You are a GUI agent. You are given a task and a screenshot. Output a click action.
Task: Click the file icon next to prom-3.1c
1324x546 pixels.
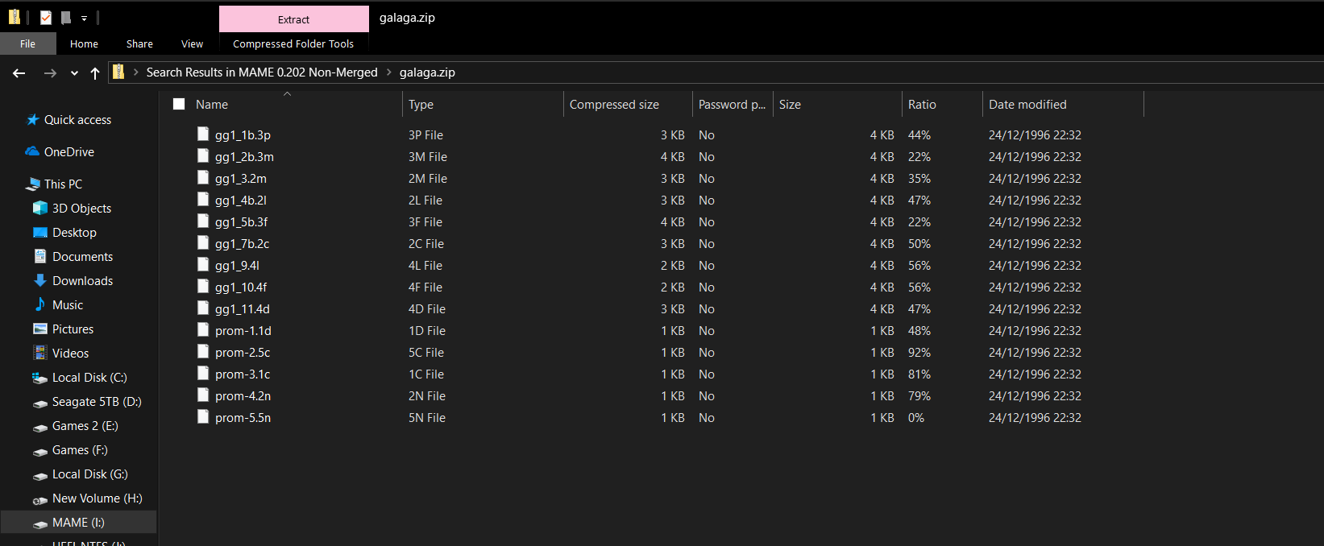(x=203, y=373)
